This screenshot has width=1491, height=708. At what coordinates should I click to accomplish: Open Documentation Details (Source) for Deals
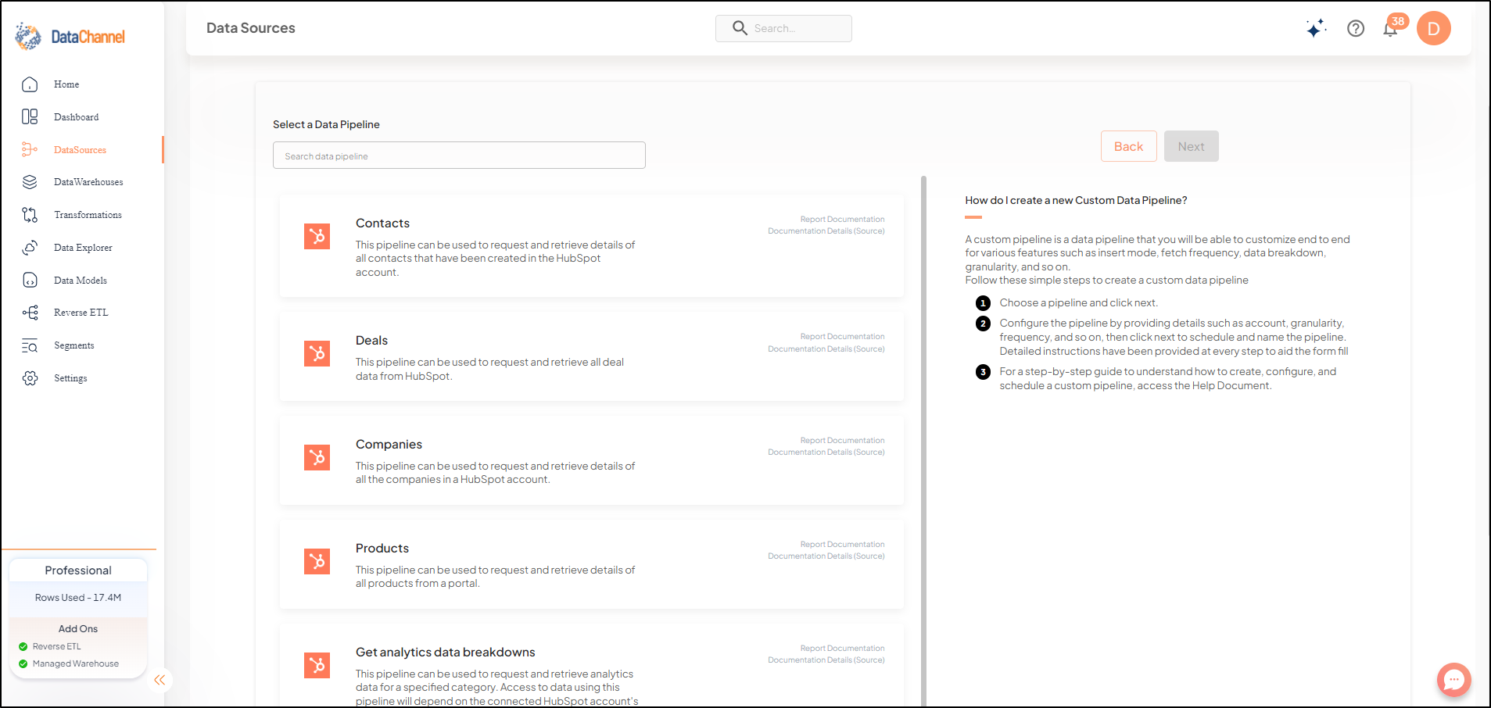826,349
